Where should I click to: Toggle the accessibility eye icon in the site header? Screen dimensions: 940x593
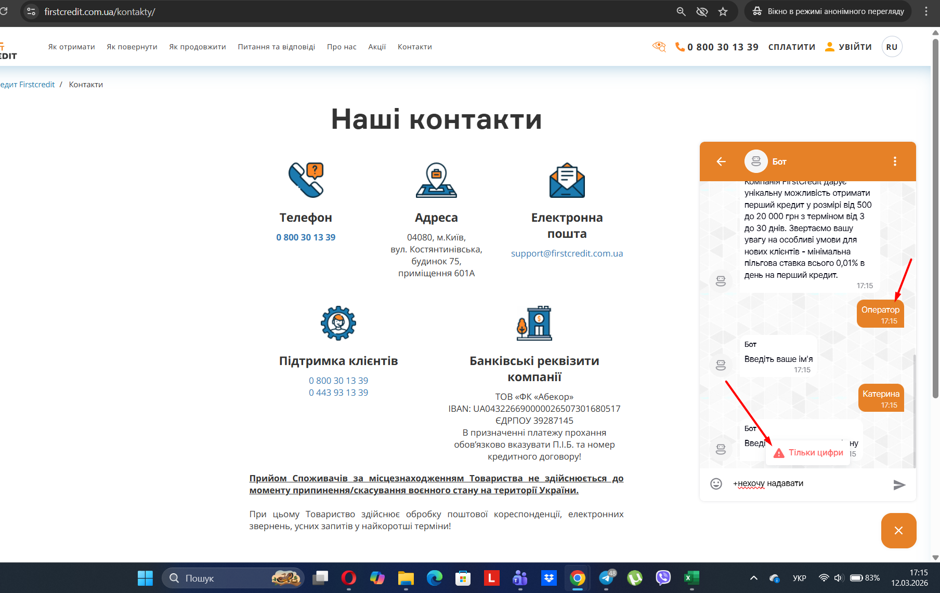tap(659, 47)
